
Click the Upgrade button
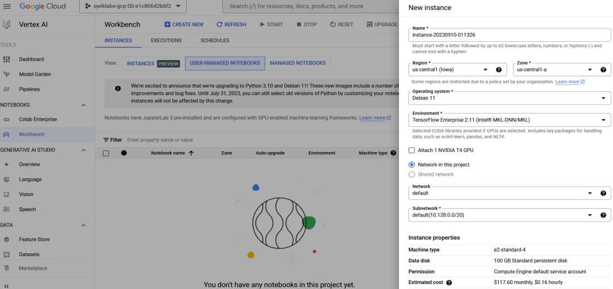(x=382, y=24)
